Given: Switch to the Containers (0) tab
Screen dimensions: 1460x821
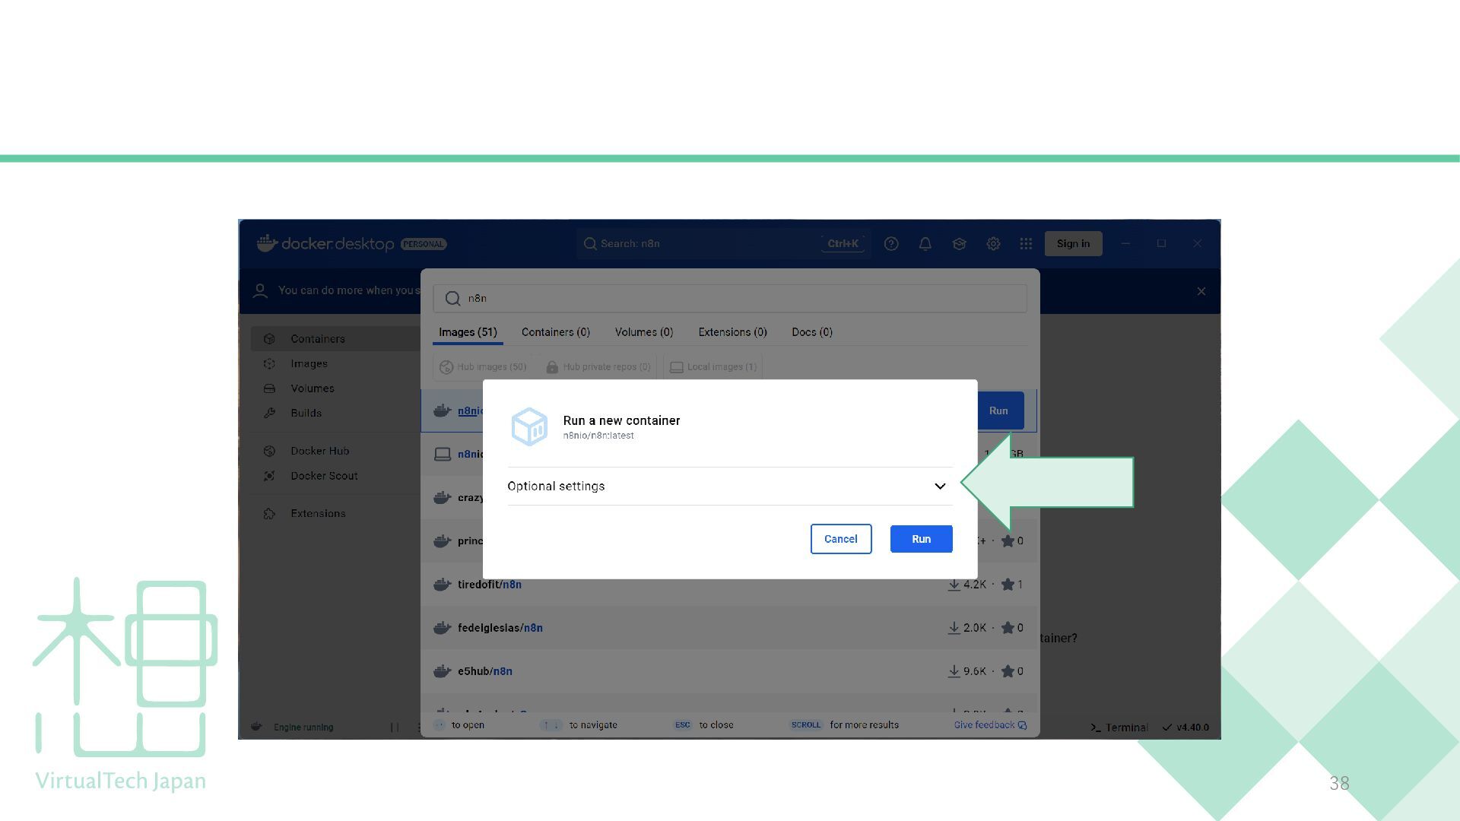Looking at the screenshot, I should coord(555,332).
